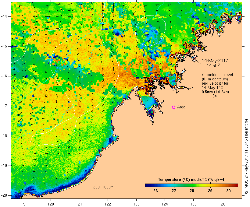Click latitude axis label -15
The image size is (250, 207).
click(4, 46)
